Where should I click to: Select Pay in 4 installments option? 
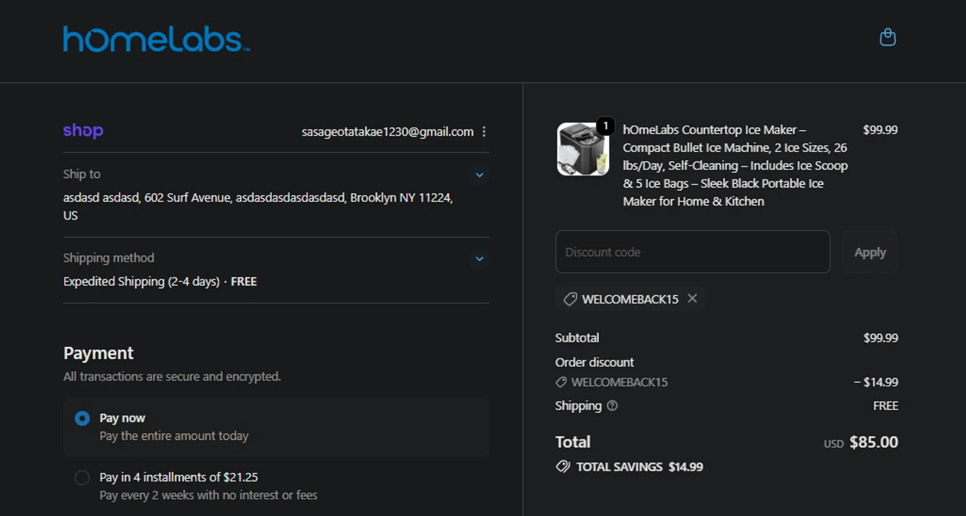pos(82,478)
